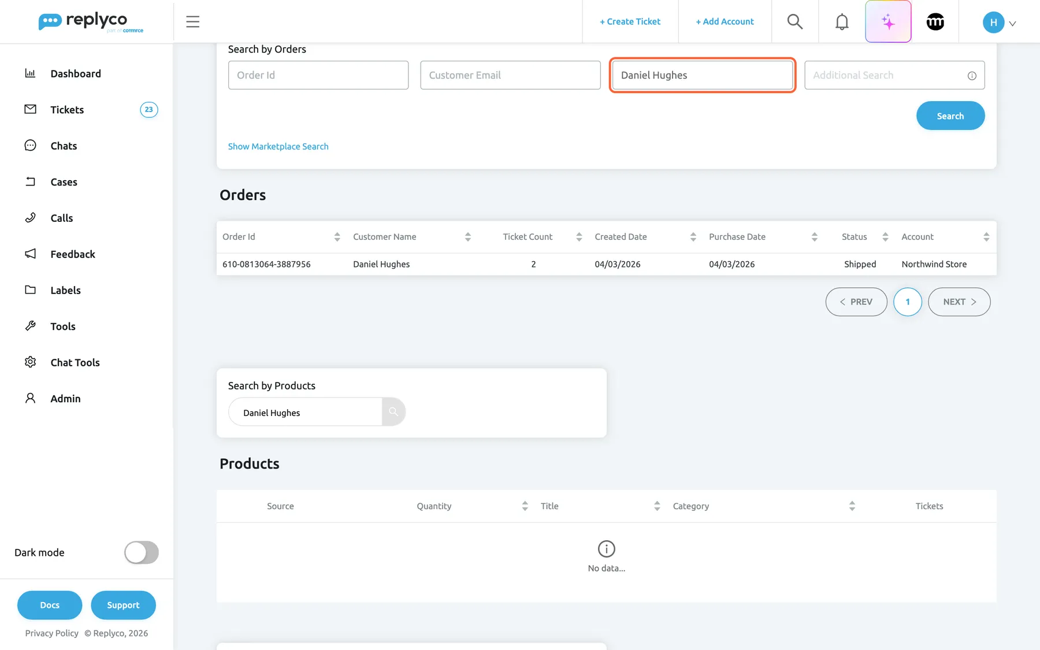This screenshot has height=650, width=1040.
Task: Open the AI sparkle assistant icon
Action: point(888,22)
